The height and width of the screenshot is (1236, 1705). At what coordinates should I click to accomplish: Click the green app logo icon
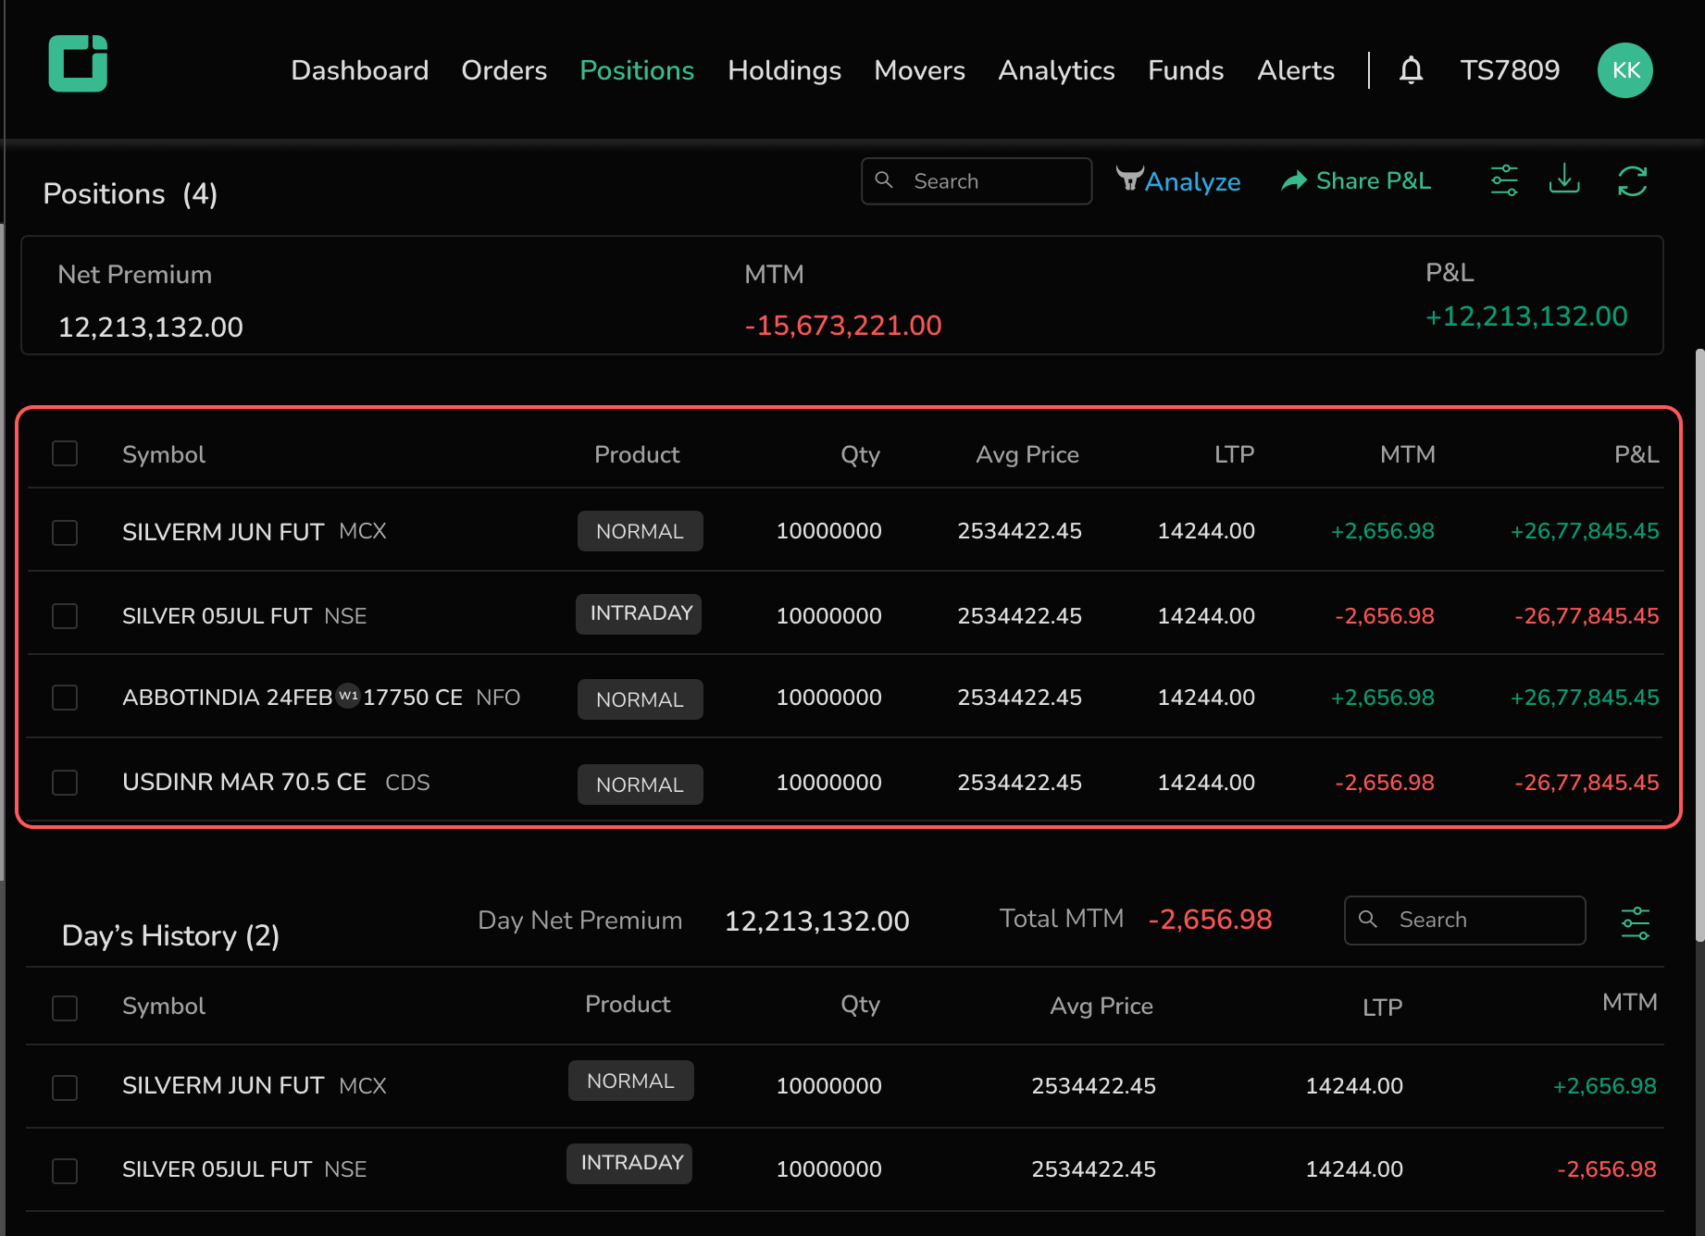[x=78, y=64]
